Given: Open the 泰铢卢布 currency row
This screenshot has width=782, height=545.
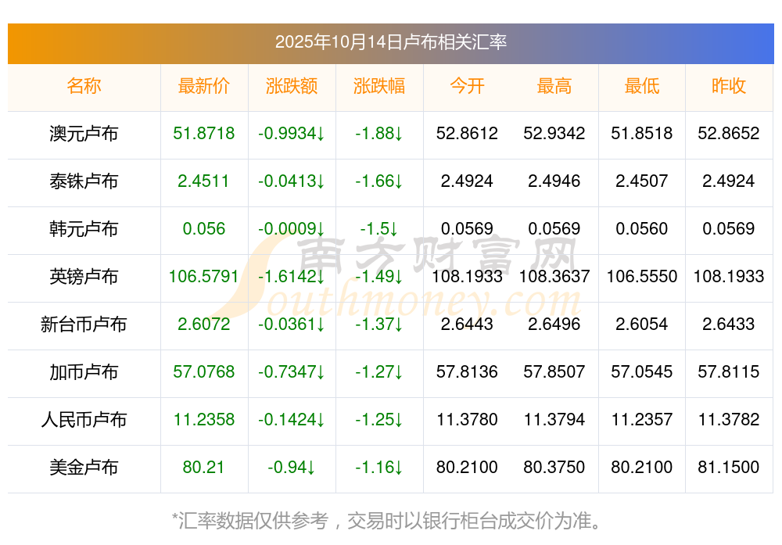Looking at the screenshot, I should click(x=84, y=181).
